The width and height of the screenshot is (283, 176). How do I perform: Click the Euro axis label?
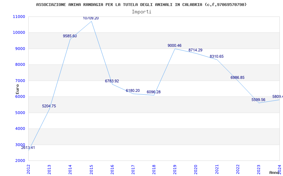click(17, 89)
